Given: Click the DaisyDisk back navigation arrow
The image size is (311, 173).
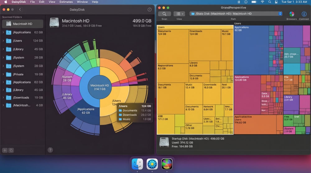Looking at the screenshot, I should [20, 10].
